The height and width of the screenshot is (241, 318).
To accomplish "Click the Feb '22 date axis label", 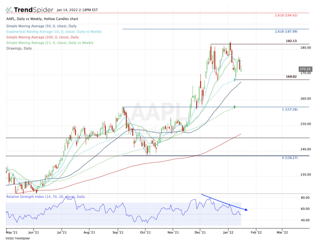I will [256, 233].
